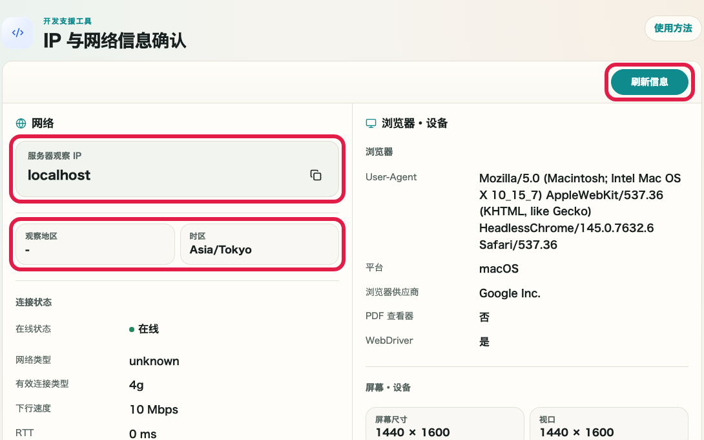The height and width of the screenshot is (440, 704).
Task: Click the 10 Mbps downlink value
Action: pos(154,410)
